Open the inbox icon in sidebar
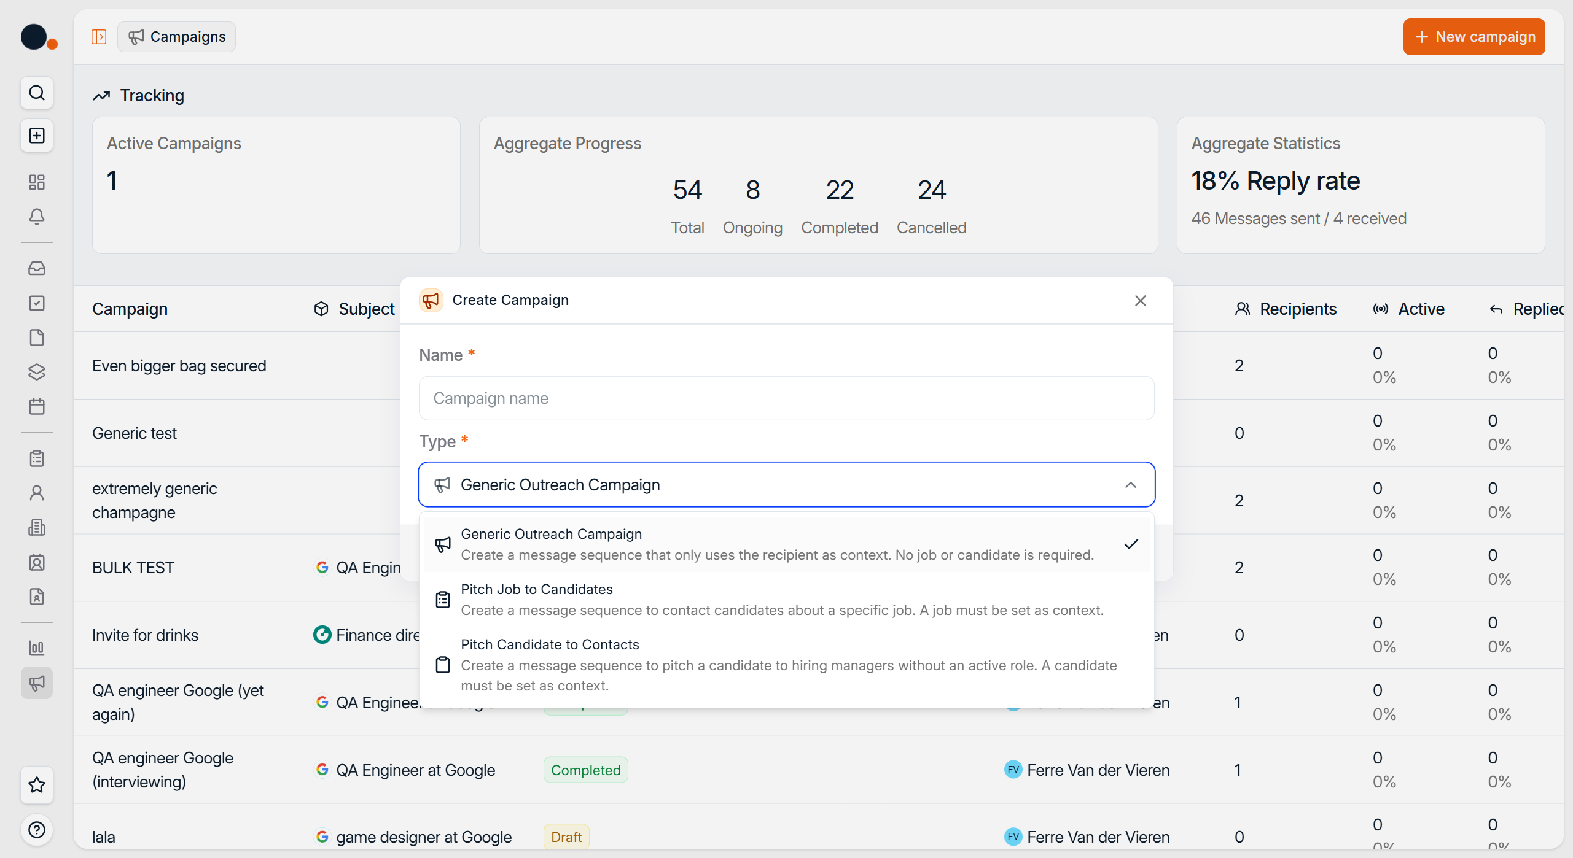1573x858 pixels. (x=37, y=268)
